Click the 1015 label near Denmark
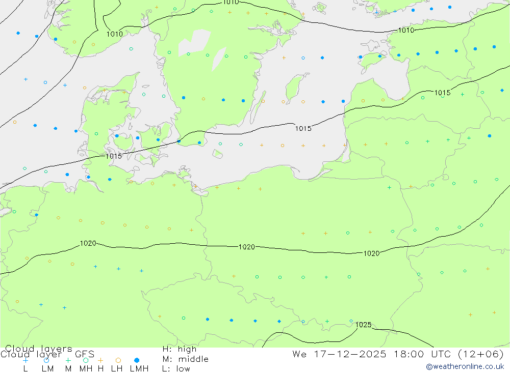This screenshot has width=510, height=373. click(114, 156)
